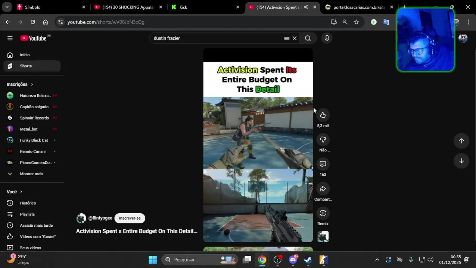Open the green plus extension icon

[x=374, y=22]
